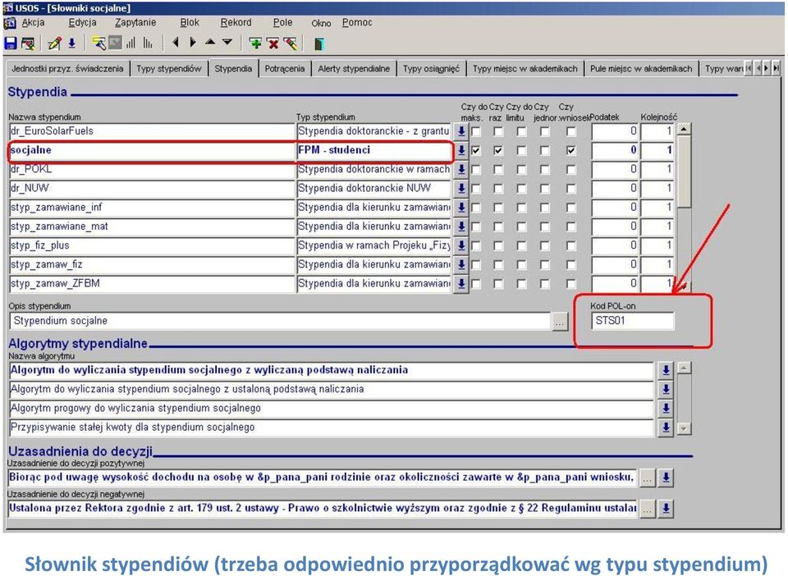Enable Czy jednor. checkbox for socjalne
This screenshot has height=576, width=788.
coord(545,150)
